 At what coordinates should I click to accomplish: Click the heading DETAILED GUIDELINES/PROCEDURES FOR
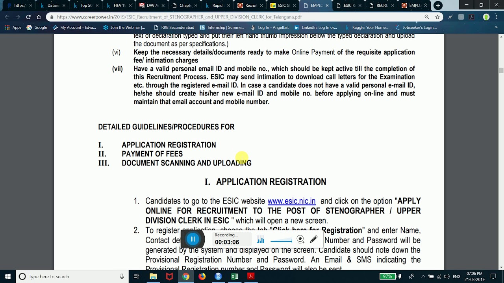(x=166, y=127)
